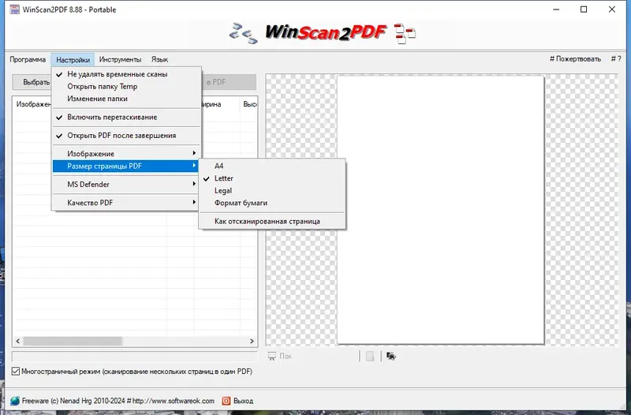Maximize the WinScan2PDF window
The image size is (631, 415).
tap(584, 9)
